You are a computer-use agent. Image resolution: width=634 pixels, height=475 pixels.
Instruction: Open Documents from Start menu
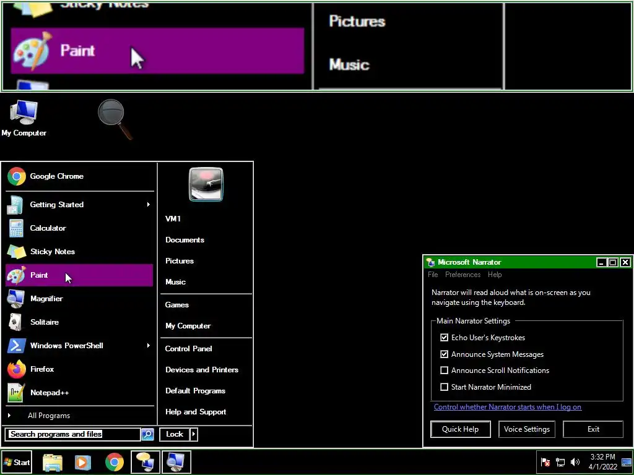point(185,240)
